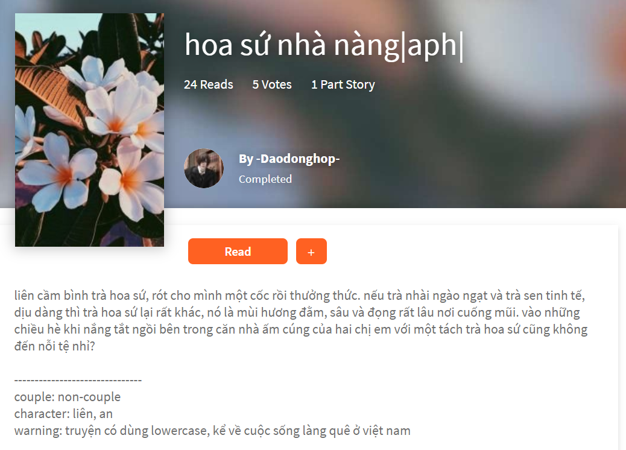Click the Completed status label
Screen dimensions: 626x450
coord(265,179)
